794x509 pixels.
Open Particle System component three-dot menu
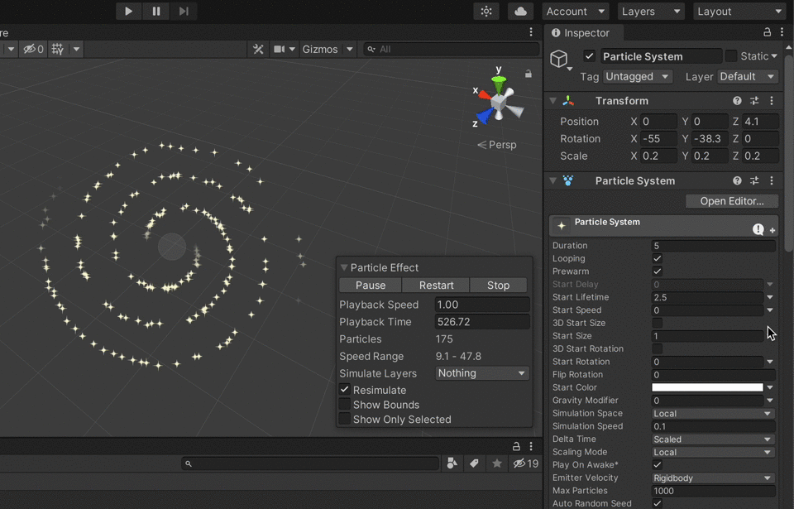[772, 181]
